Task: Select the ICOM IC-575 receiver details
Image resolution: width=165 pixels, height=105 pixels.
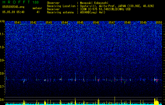Action: (105, 9)
